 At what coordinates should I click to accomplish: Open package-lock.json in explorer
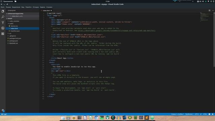(23, 38)
